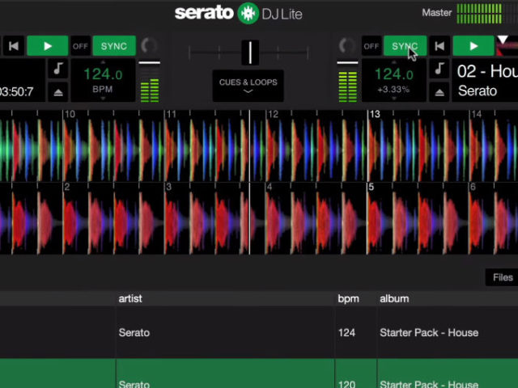Nudge left deck tempo down arrow
Screen dimensions: 518x388
tap(103, 99)
